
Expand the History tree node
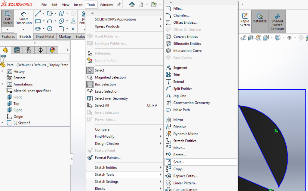pyautogui.click(x=3, y=71)
